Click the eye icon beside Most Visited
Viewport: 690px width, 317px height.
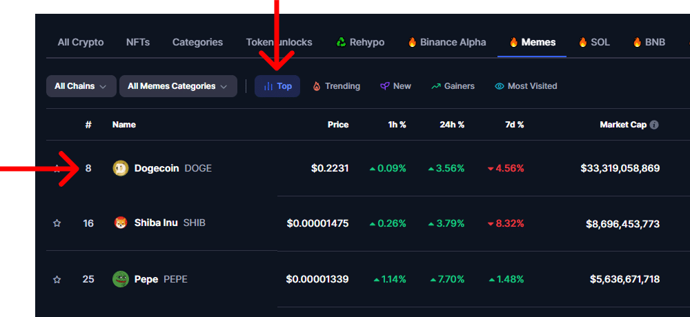point(499,86)
